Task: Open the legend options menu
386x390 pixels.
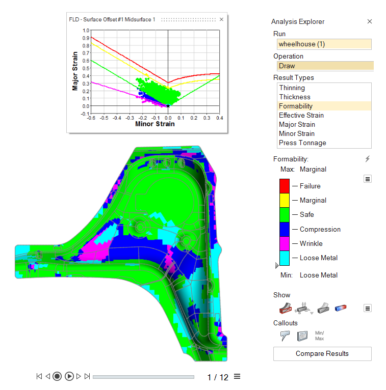Action: point(367,179)
